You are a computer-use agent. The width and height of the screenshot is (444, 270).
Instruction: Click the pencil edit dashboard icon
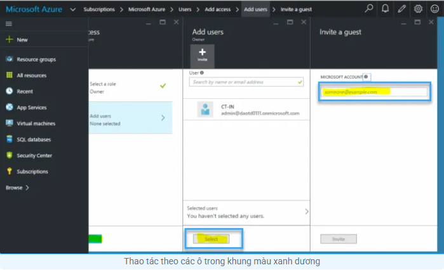point(401,9)
